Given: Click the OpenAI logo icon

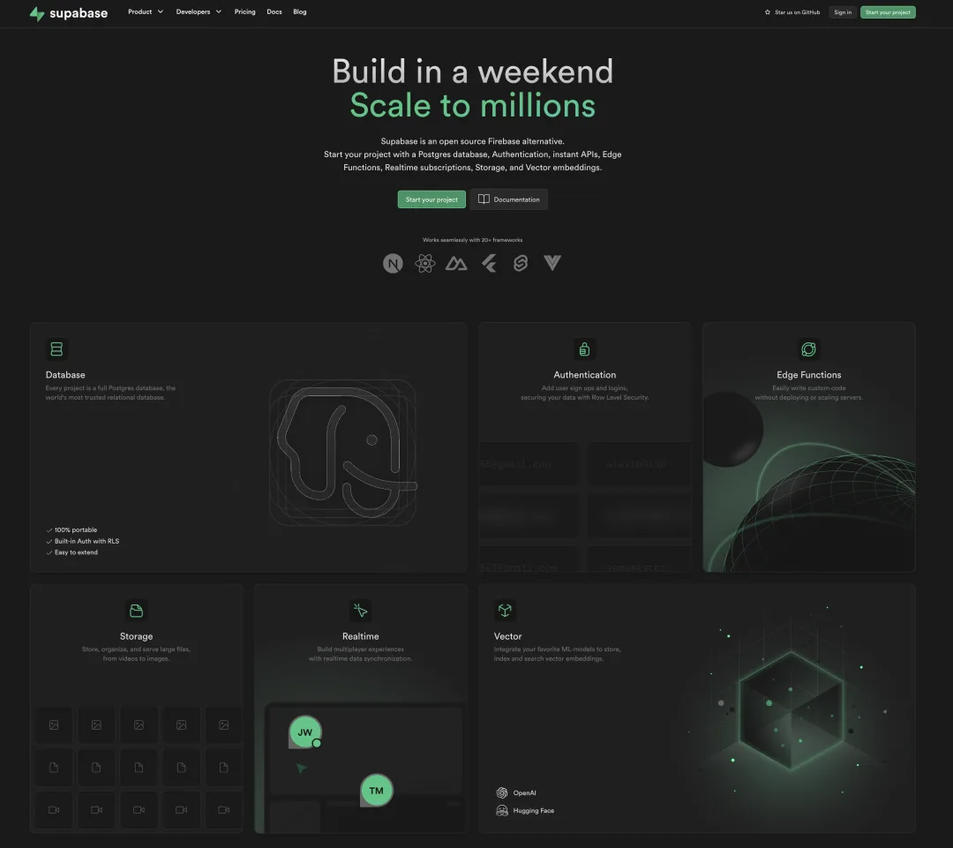Looking at the screenshot, I should [502, 792].
